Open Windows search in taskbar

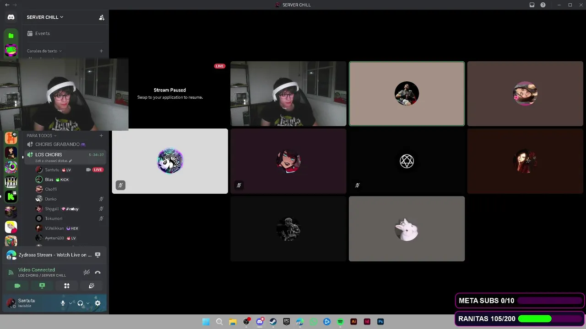click(x=219, y=322)
